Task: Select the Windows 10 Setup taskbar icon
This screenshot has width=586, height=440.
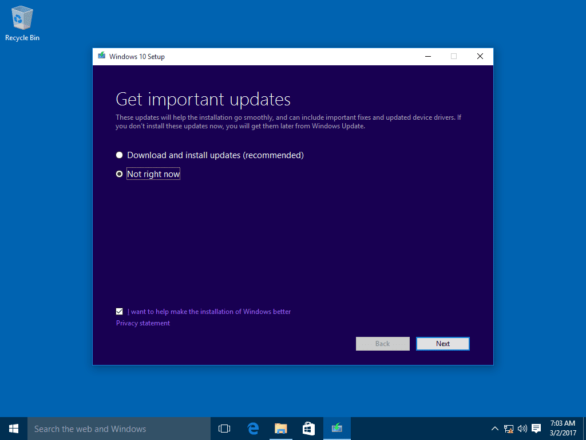Action: click(336, 428)
